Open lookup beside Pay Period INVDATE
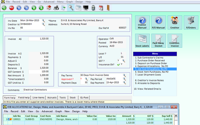This screenshot has width=200, height=125. [x=124, y=79]
